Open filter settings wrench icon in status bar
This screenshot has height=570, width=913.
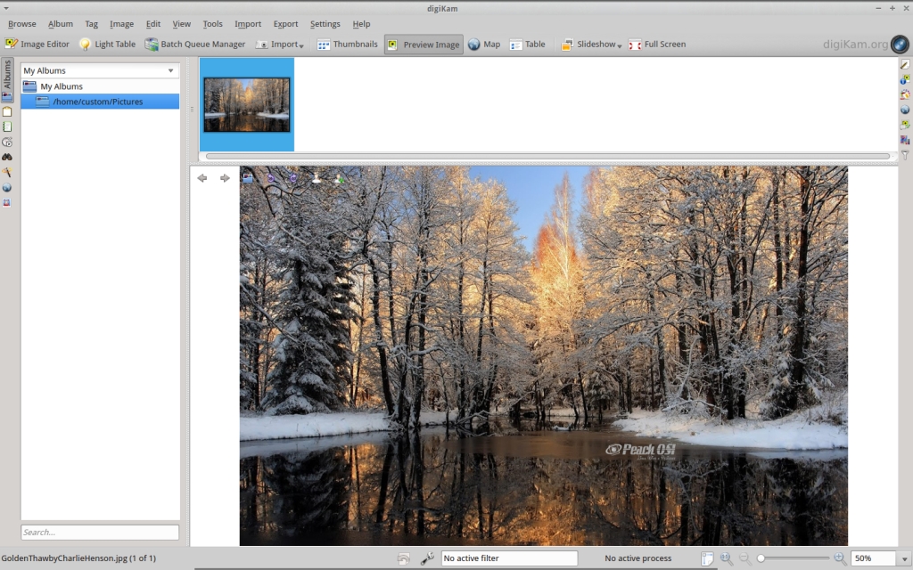point(427,558)
